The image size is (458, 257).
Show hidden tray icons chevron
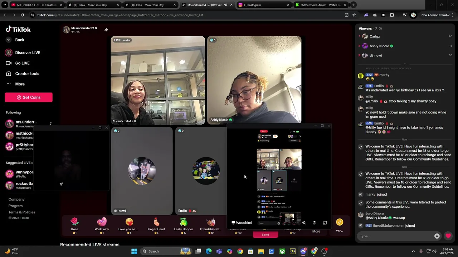(x=413, y=251)
